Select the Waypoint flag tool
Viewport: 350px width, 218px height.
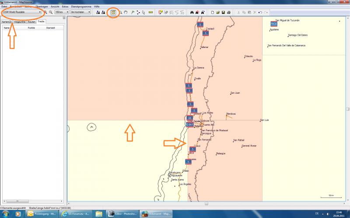(x=132, y=12)
